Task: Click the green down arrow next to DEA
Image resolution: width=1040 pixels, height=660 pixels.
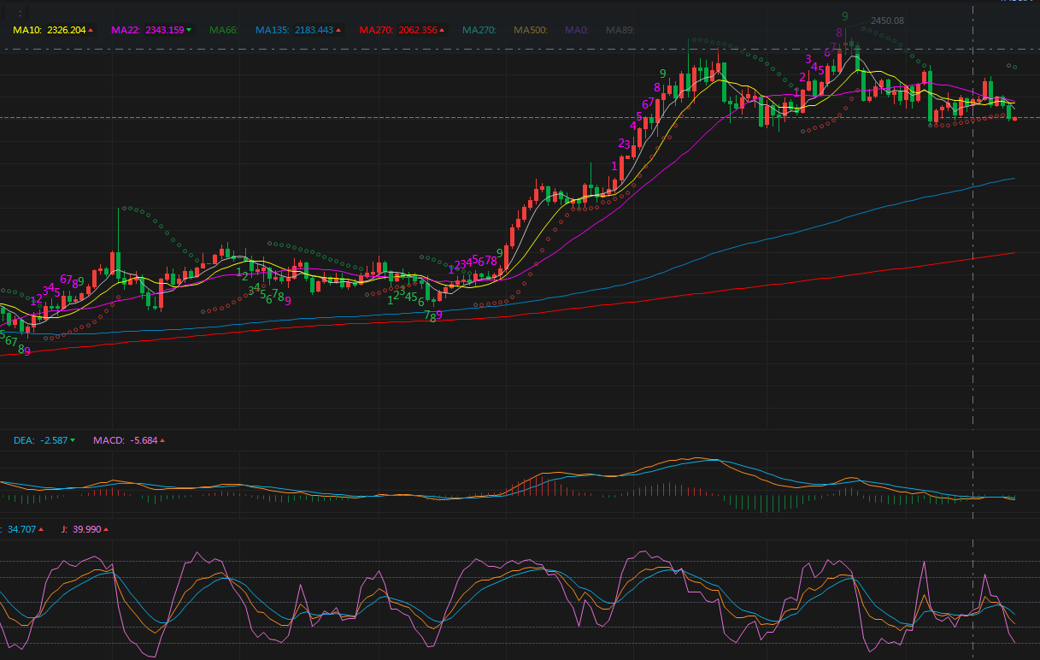Action: pyautogui.click(x=73, y=440)
